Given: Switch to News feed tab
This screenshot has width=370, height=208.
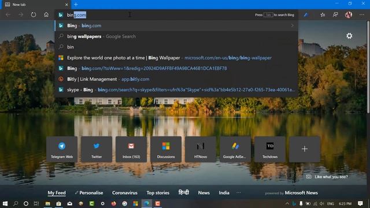Looking at the screenshot, I should tap(204, 193).
